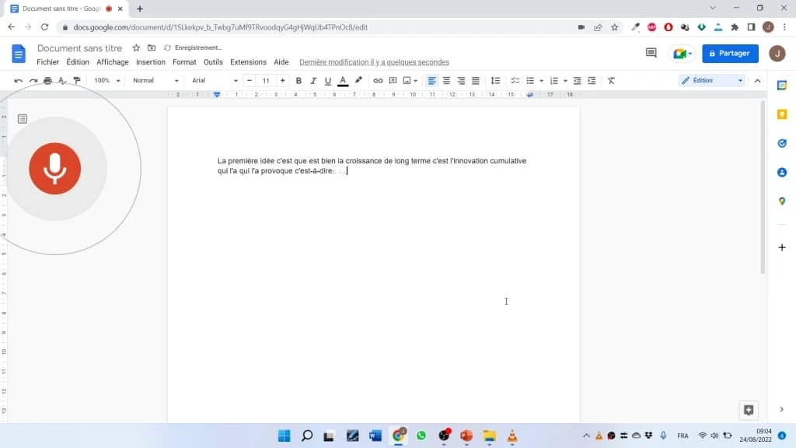Star the document
The width and height of the screenshot is (796, 448).
(136, 47)
